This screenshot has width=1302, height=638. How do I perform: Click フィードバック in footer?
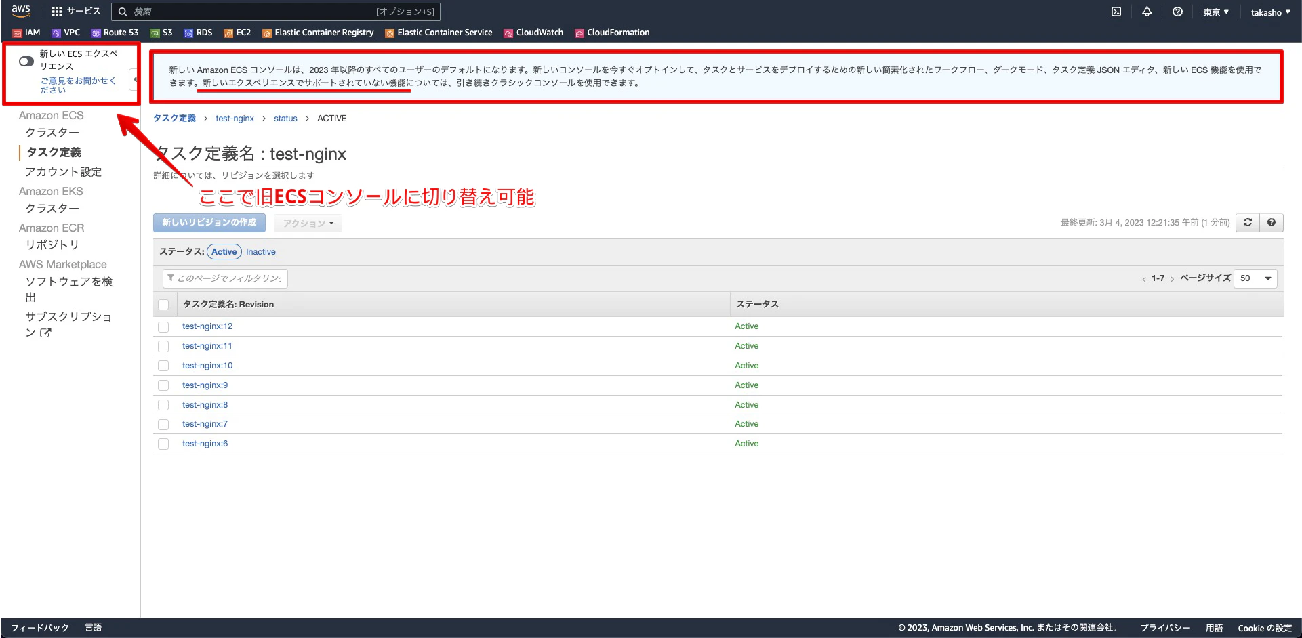[x=39, y=628]
